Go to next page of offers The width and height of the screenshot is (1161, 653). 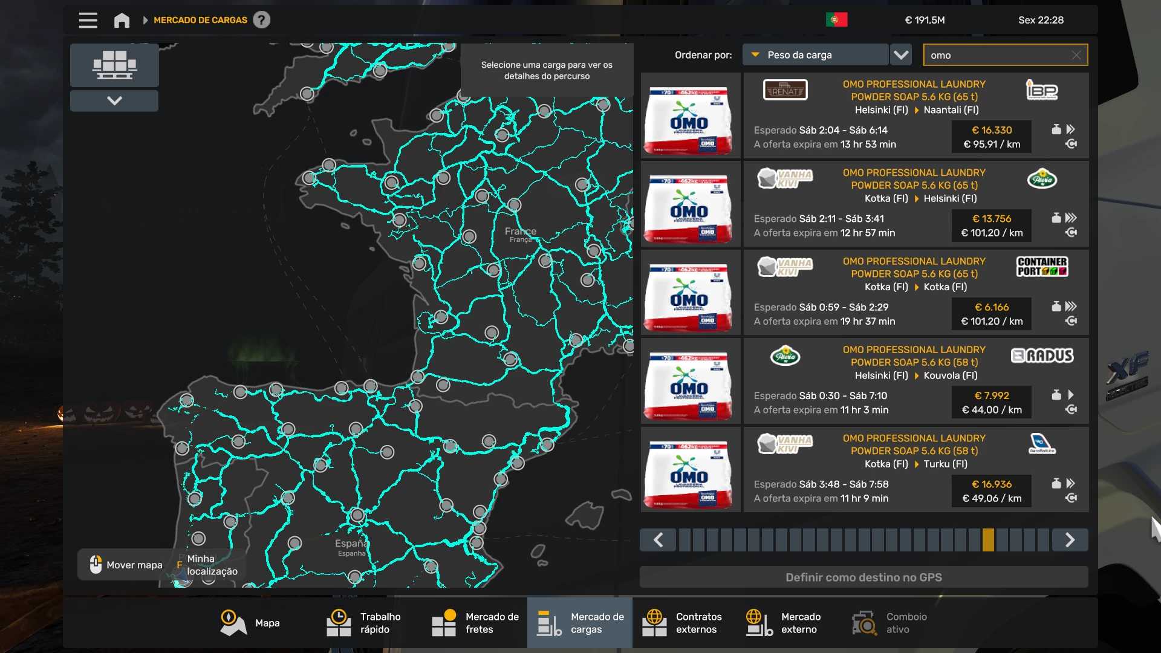1070,540
